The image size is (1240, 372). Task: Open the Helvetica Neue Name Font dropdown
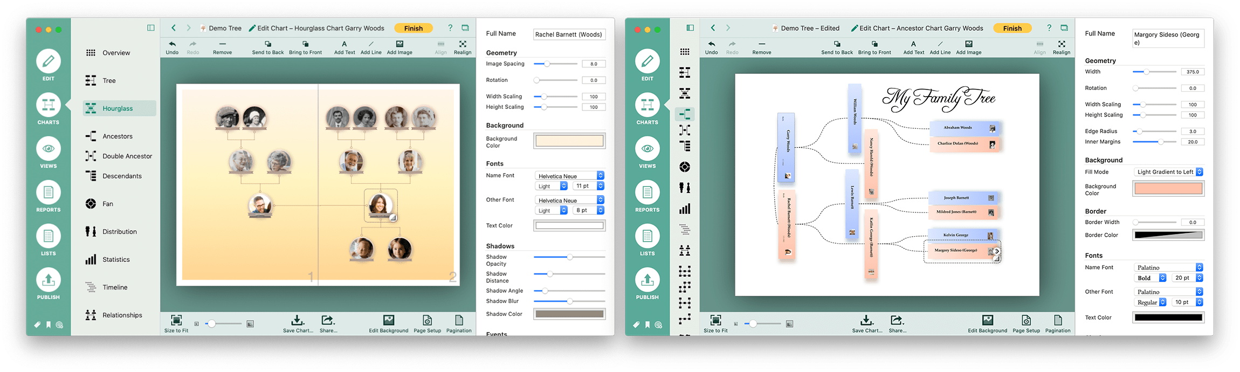point(570,176)
